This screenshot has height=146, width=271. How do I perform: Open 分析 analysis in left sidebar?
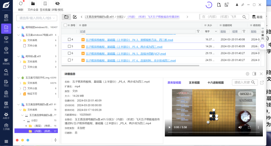[6, 40]
